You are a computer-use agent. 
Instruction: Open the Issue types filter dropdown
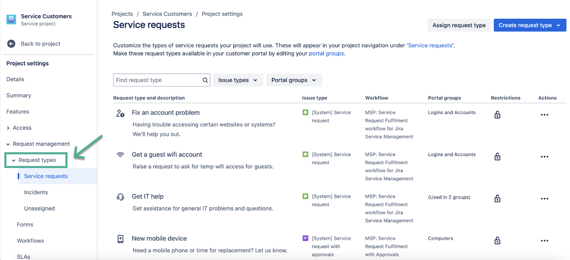pyautogui.click(x=238, y=80)
